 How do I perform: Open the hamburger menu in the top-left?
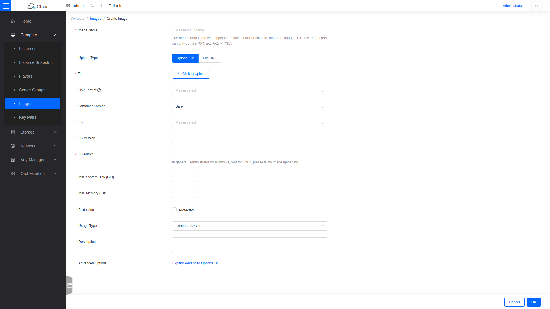coord(6,6)
